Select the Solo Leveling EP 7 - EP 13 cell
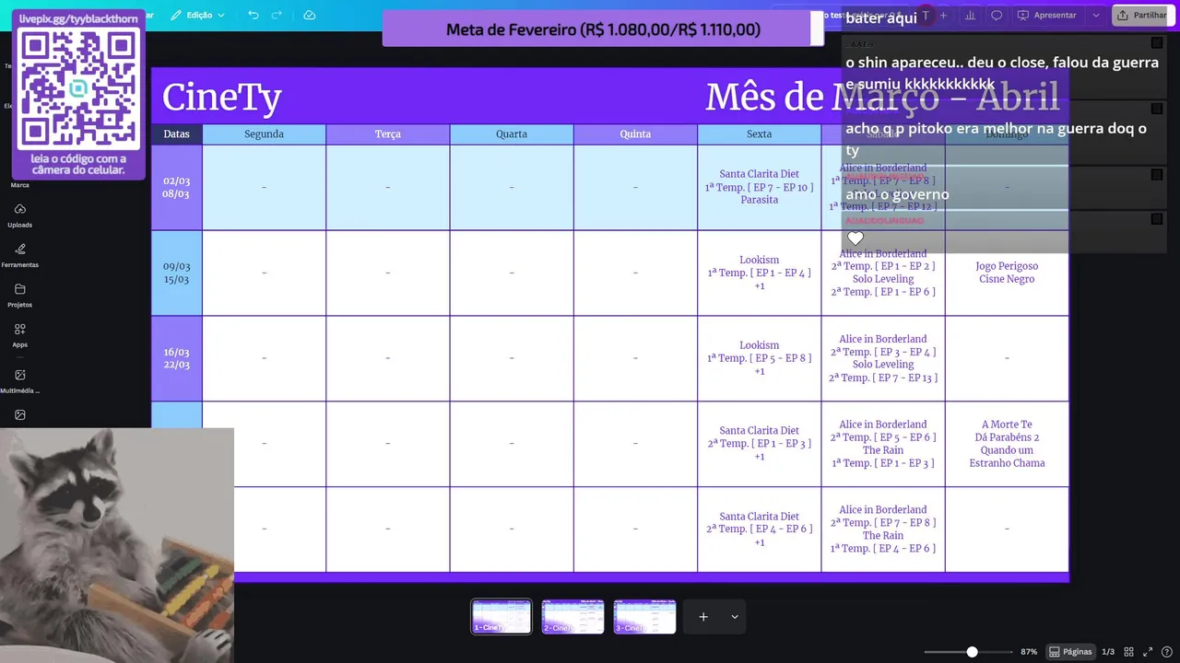Viewport: 1180px width, 663px height. (883, 358)
